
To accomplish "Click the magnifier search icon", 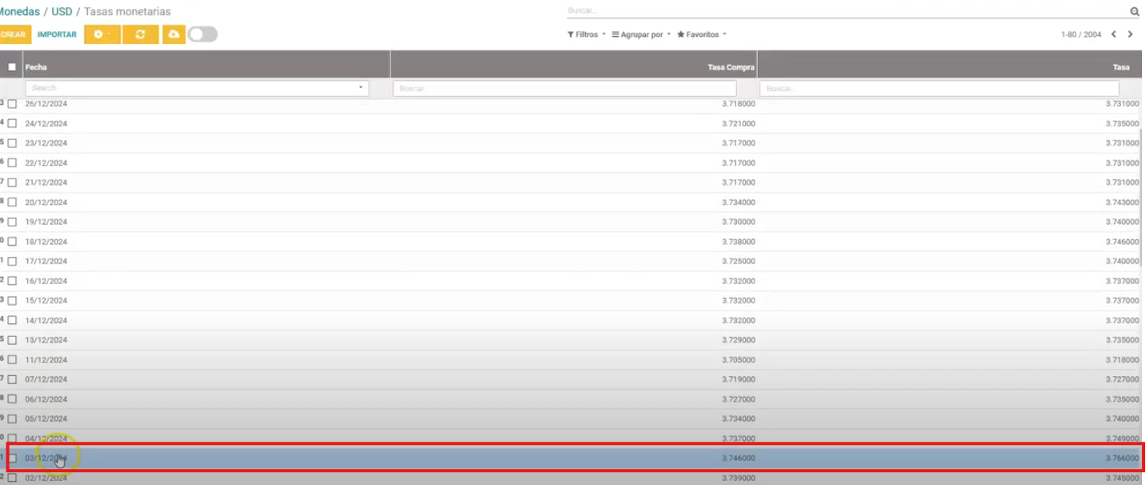I will point(1134,12).
